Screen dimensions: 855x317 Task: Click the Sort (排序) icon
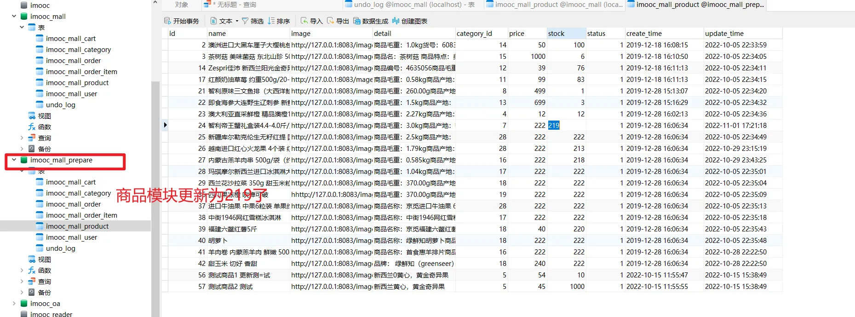click(x=271, y=21)
